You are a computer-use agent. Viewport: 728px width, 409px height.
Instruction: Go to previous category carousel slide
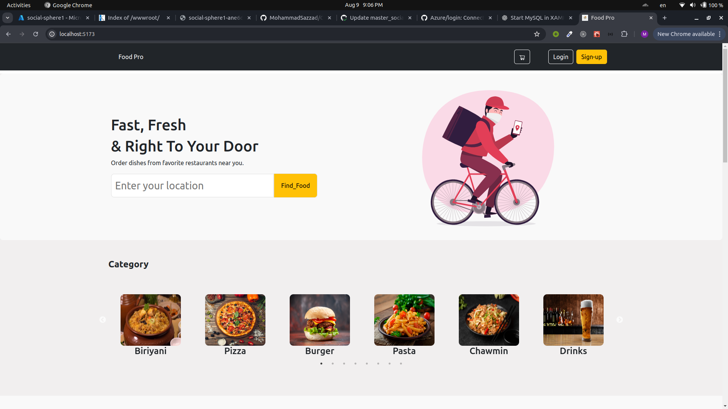[x=102, y=320]
